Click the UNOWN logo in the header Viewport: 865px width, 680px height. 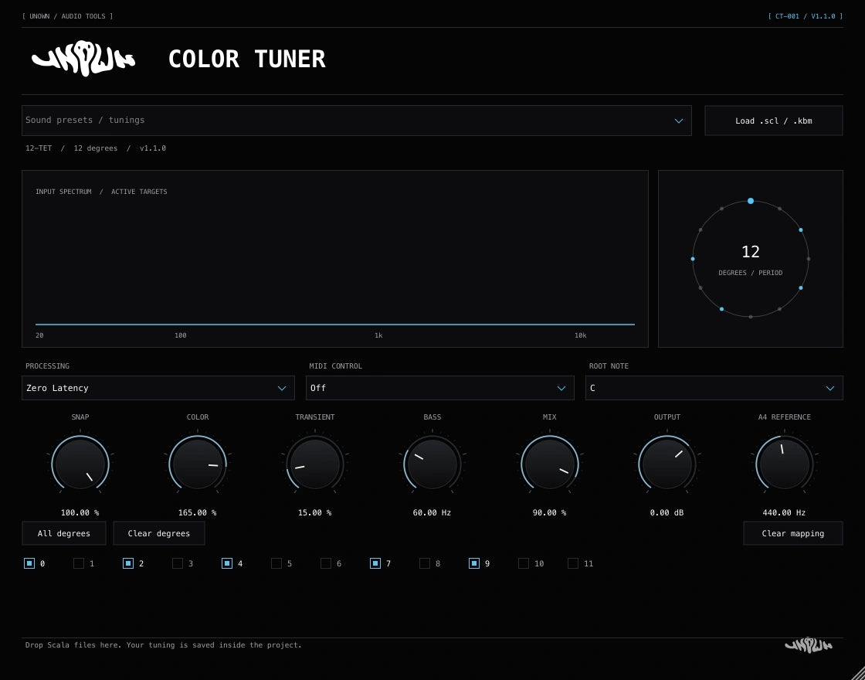[x=83, y=59]
